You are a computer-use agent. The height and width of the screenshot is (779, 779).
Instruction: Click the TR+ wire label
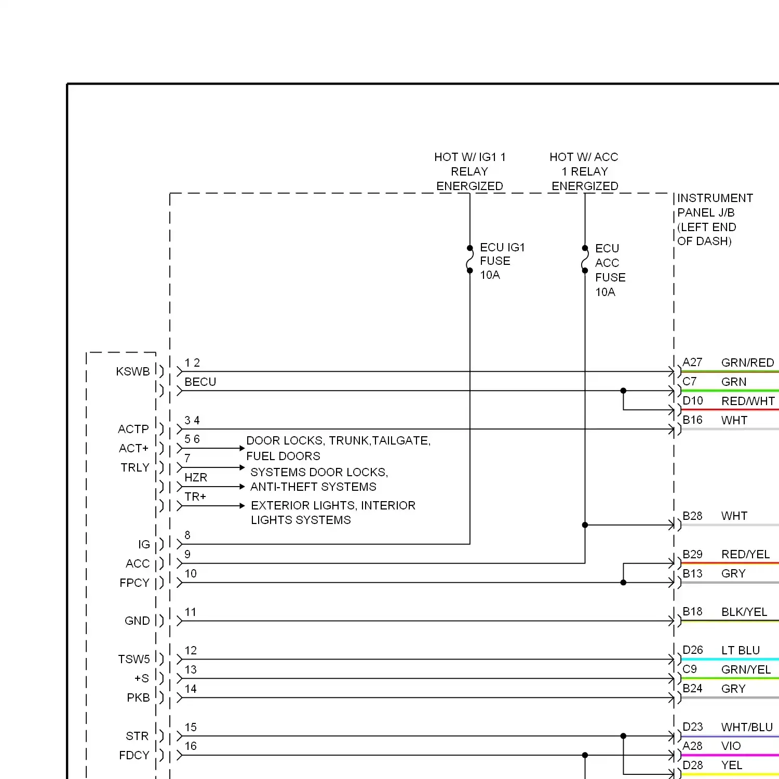pyautogui.click(x=195, y=496)
